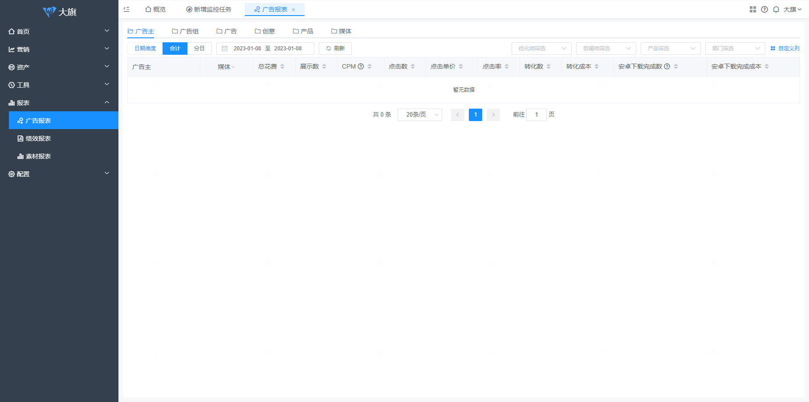Click help icon beside 安卓下载完成数
Image resolution: width=809 pixels, height=402 pixels.
click(x=667, y=66)
